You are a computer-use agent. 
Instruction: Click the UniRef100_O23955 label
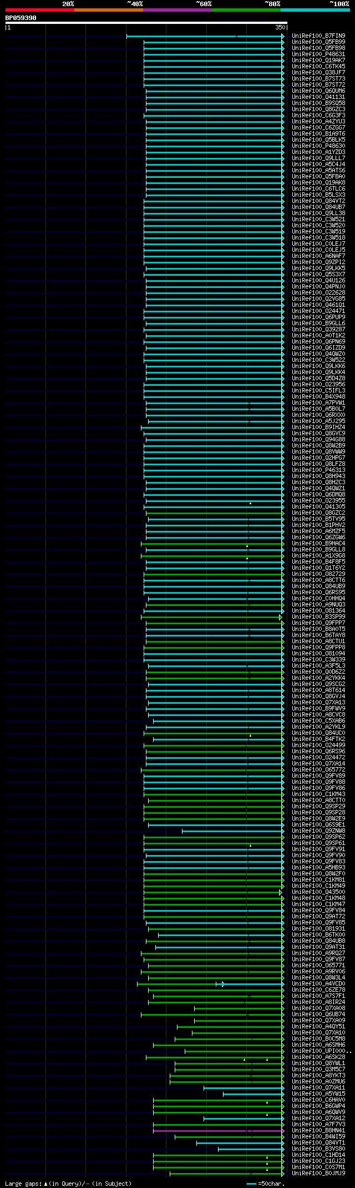(318, 501)
